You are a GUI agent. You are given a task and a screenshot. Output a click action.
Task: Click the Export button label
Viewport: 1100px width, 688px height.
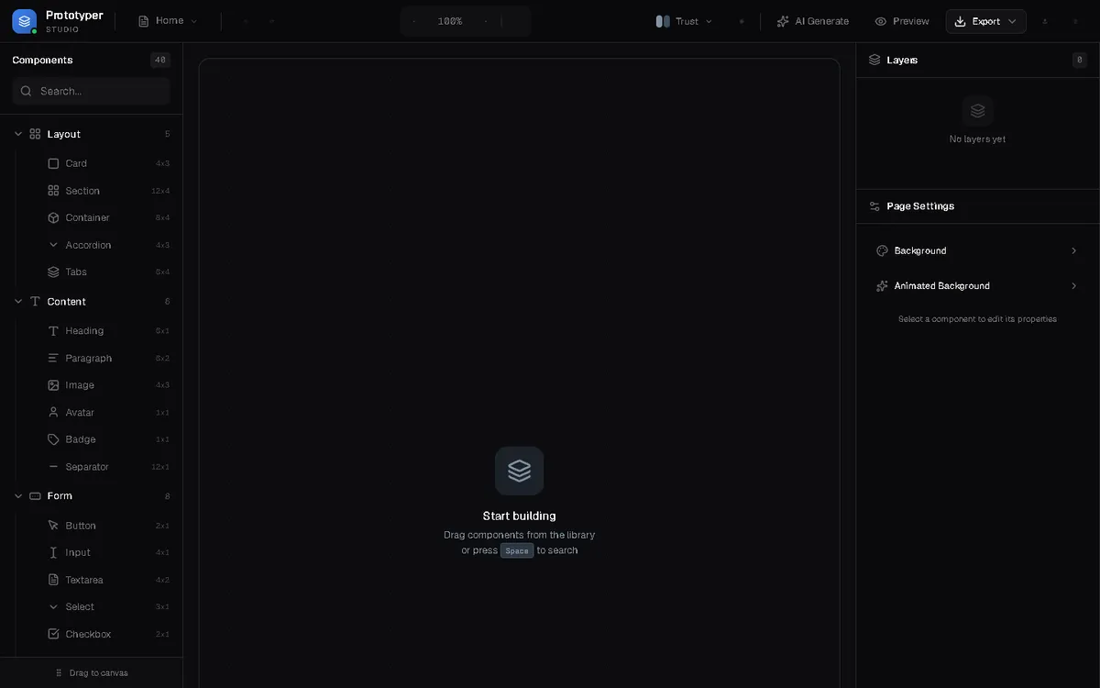986,21
